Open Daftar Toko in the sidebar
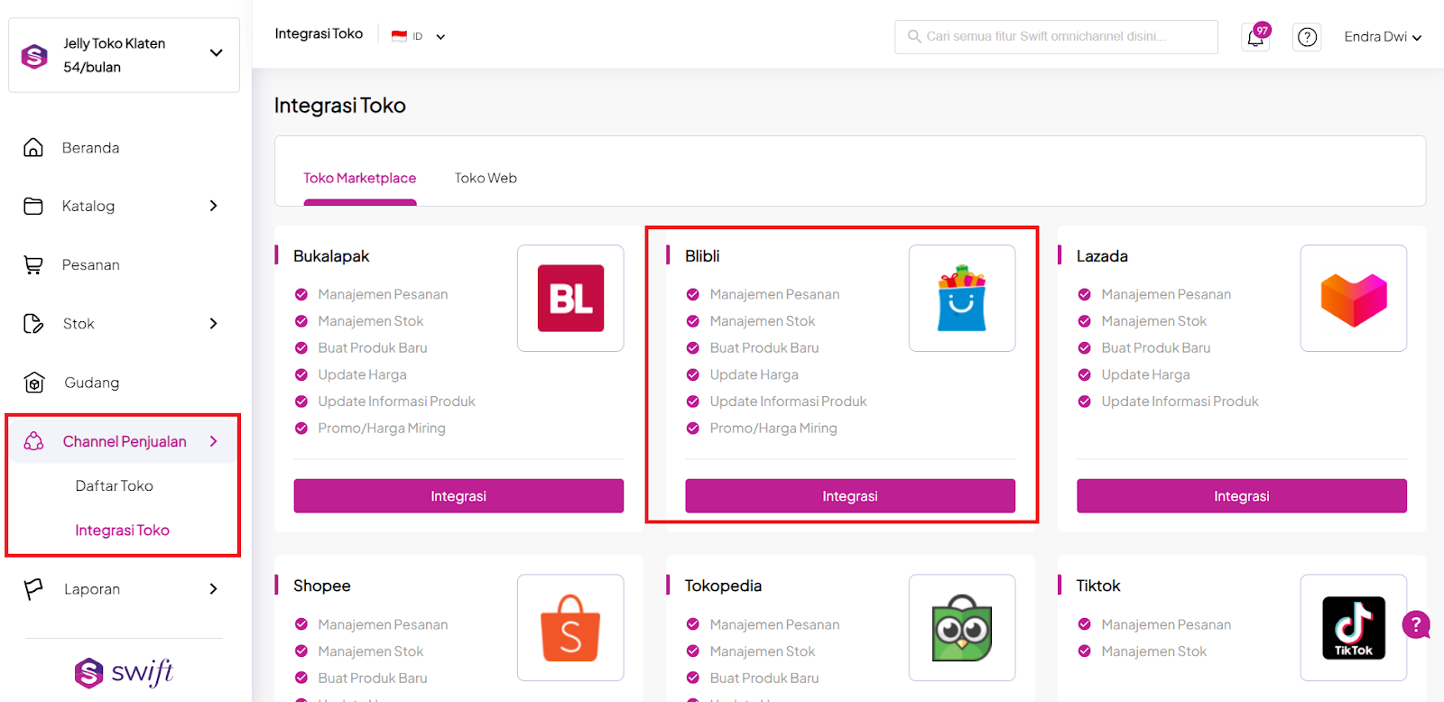This screenshot has height=702, width=1444. pyautogui.click(x=115, y=485)
